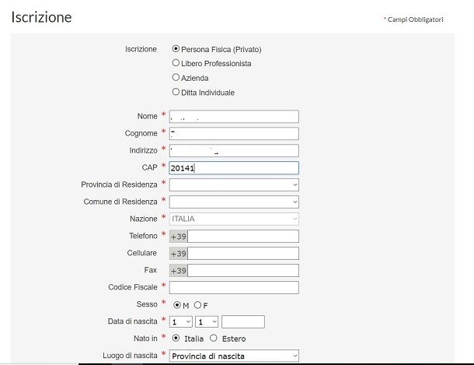Select Persona Fisica (Privato) radio option
Viewport: 474px width, 365px height.
coord(176,48)
